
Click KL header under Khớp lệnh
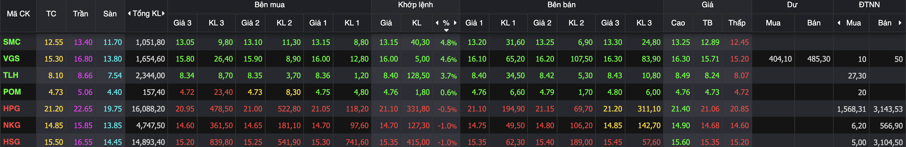(417, 23)
